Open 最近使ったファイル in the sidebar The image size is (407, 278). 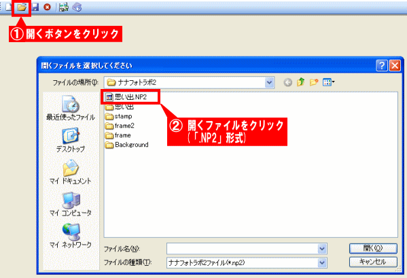pyautogui.click(x=71, y=107)
